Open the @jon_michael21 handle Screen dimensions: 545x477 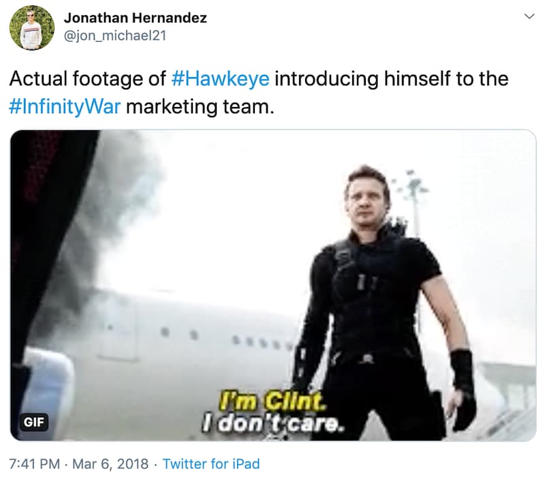tap(115, 36)
